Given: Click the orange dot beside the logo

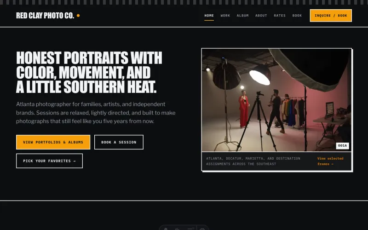Looking at the screenshot, I should point(78,16).
